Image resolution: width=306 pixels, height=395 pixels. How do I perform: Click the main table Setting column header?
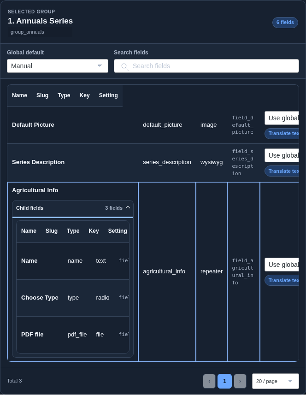click(x=108, y=95)
